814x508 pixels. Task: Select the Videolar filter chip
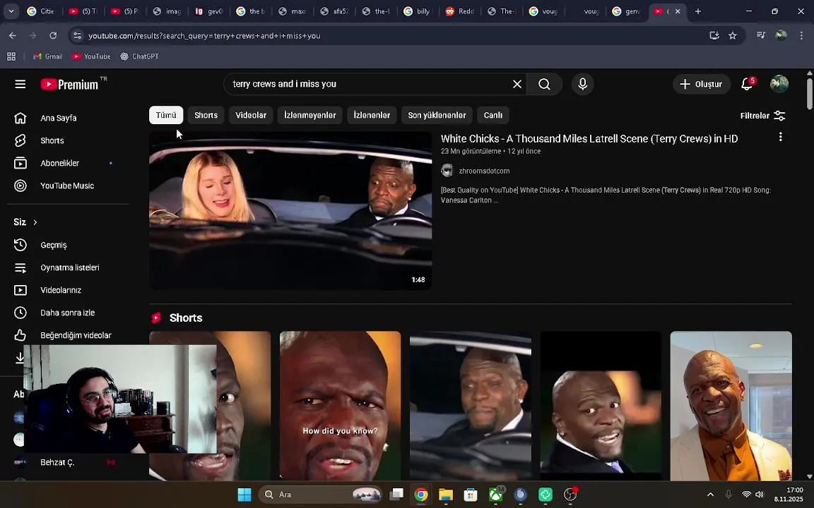pyautogui.click(x=251, y=115)
